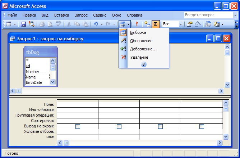Screen dimensions: 240x158
Task: Click the table pane vertical scroll down arrow
Action: [x=227, y=85]
